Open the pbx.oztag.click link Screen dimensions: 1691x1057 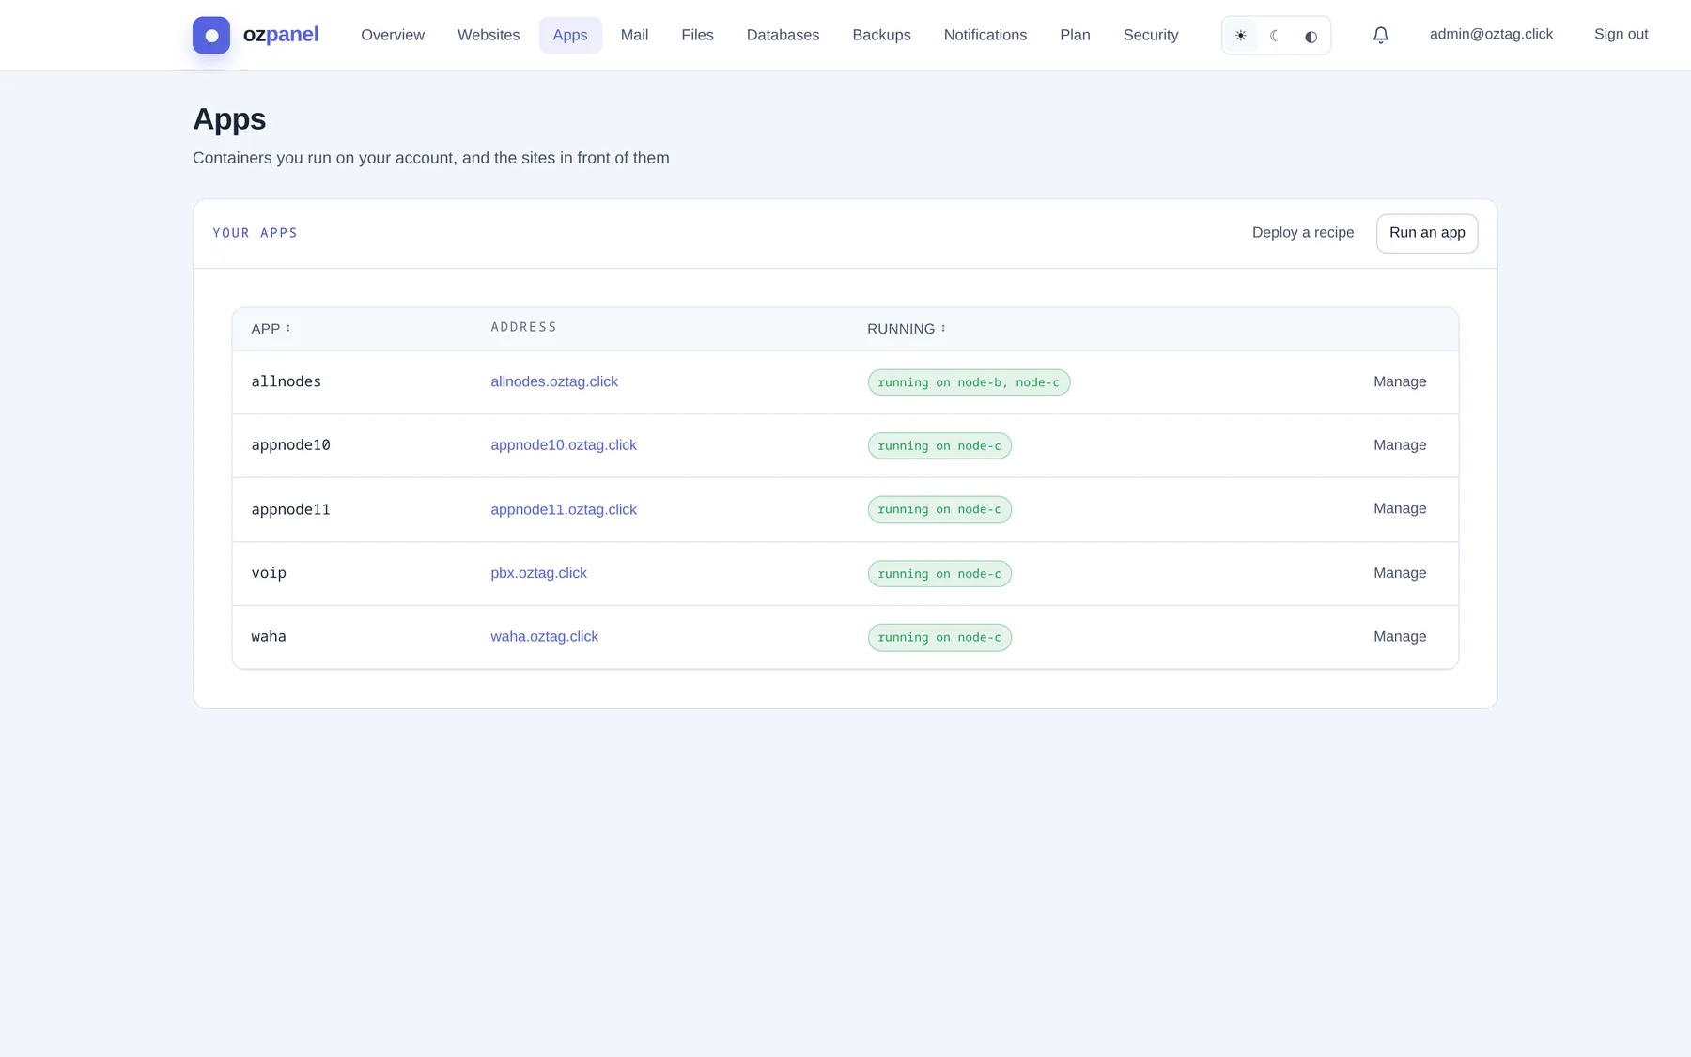coord(538,573)
